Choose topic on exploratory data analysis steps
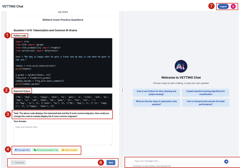Viewport: 240px width, 168px height. pyautogui.click(x=156, y=103)
